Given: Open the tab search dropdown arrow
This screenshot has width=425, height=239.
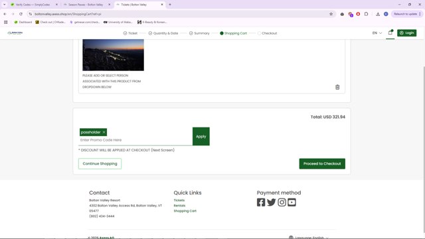Looking at the screenshot, I should click(x=5, y=5).
